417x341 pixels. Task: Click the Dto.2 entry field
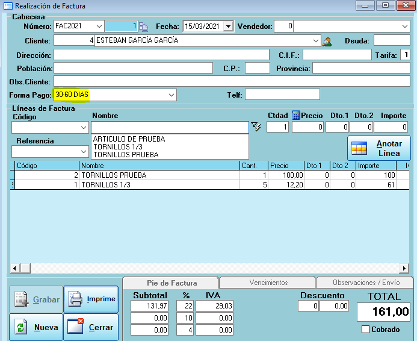coord(362,127)
